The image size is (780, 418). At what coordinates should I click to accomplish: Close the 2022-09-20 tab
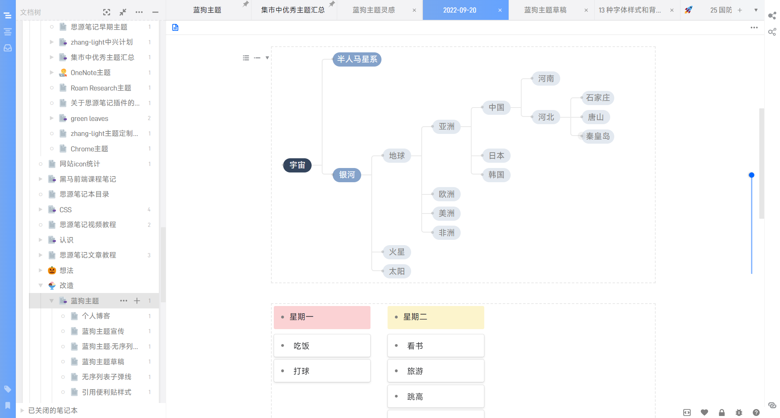[500, 10]
